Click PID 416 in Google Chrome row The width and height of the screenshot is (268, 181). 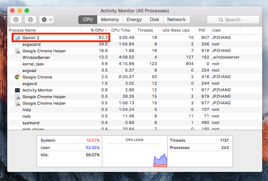(205, 77)
